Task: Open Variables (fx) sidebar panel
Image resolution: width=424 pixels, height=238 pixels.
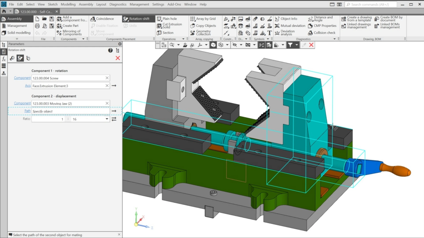Action: point(4,59)
